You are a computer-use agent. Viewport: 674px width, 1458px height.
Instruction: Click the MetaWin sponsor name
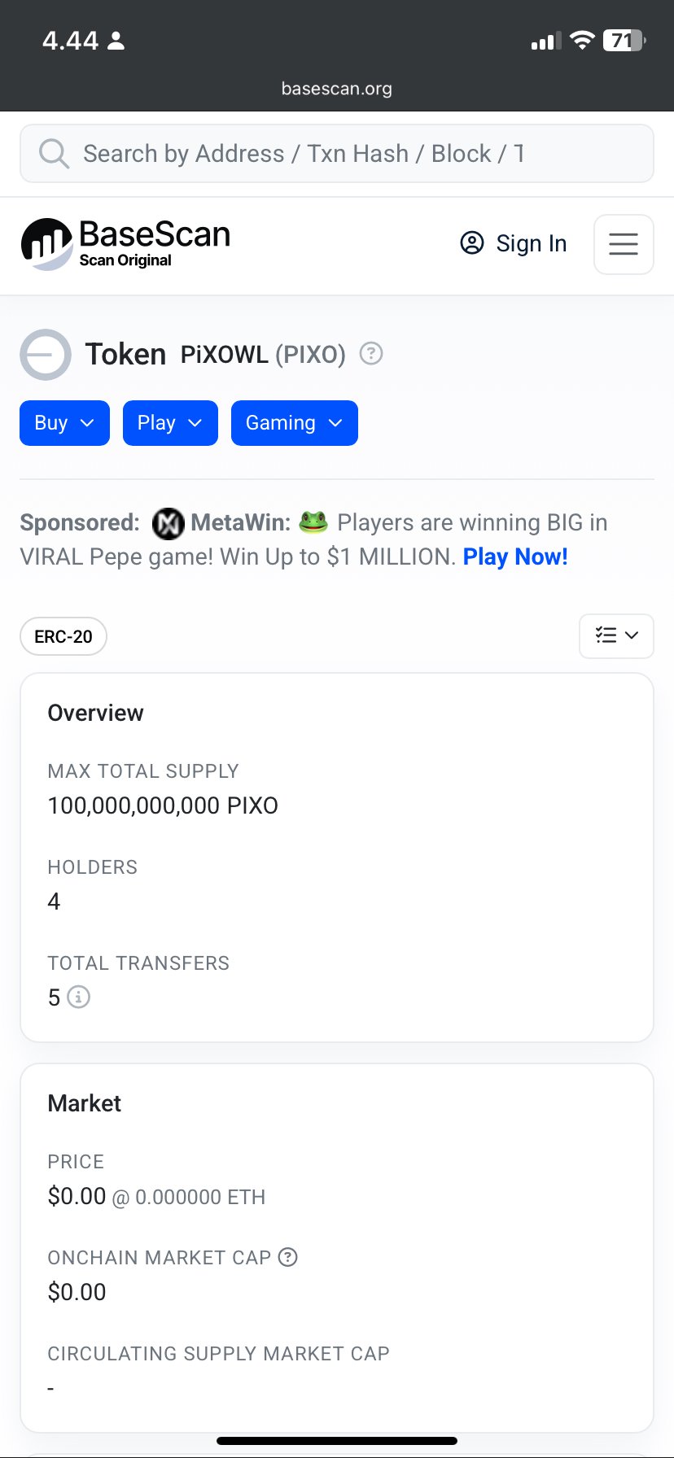click(240, 523)
